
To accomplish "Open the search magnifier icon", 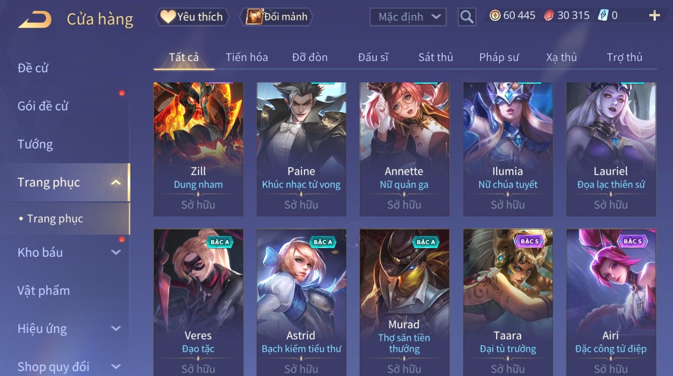I will point(467,17).
